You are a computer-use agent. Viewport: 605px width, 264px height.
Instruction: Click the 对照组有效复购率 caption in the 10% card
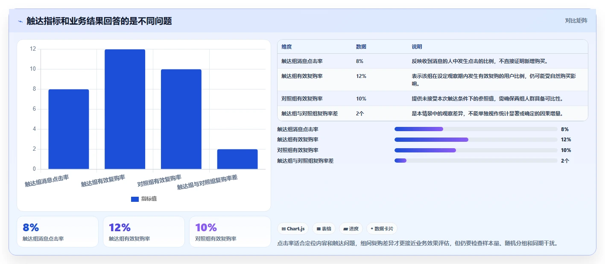click(216, 239)
